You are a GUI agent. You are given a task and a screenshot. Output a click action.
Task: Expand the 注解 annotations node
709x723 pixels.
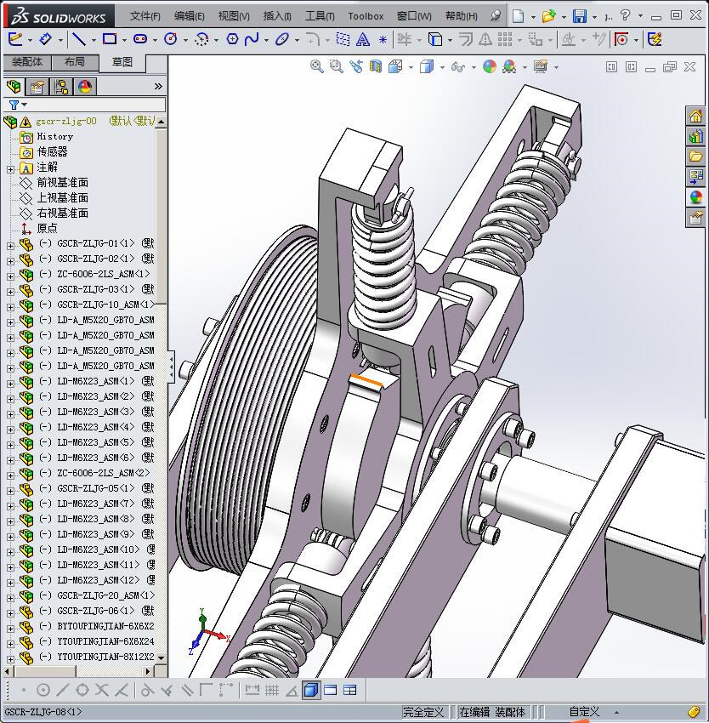click(10, 169)
